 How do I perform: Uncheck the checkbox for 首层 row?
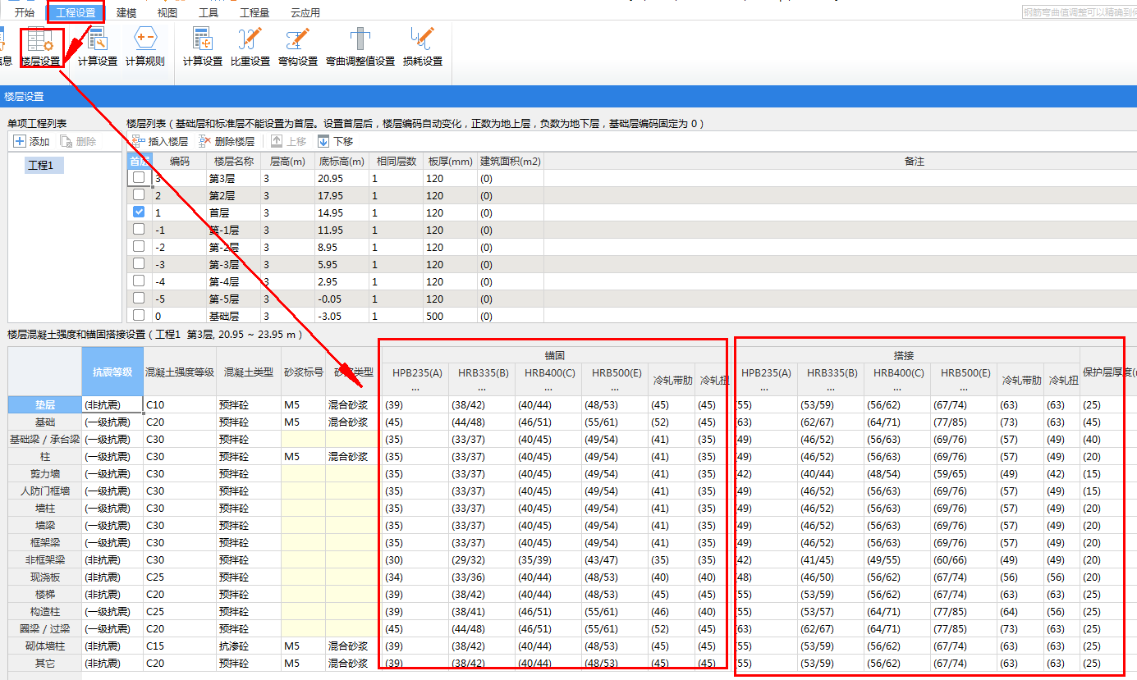pyautogui.click(x=139, y=212)
